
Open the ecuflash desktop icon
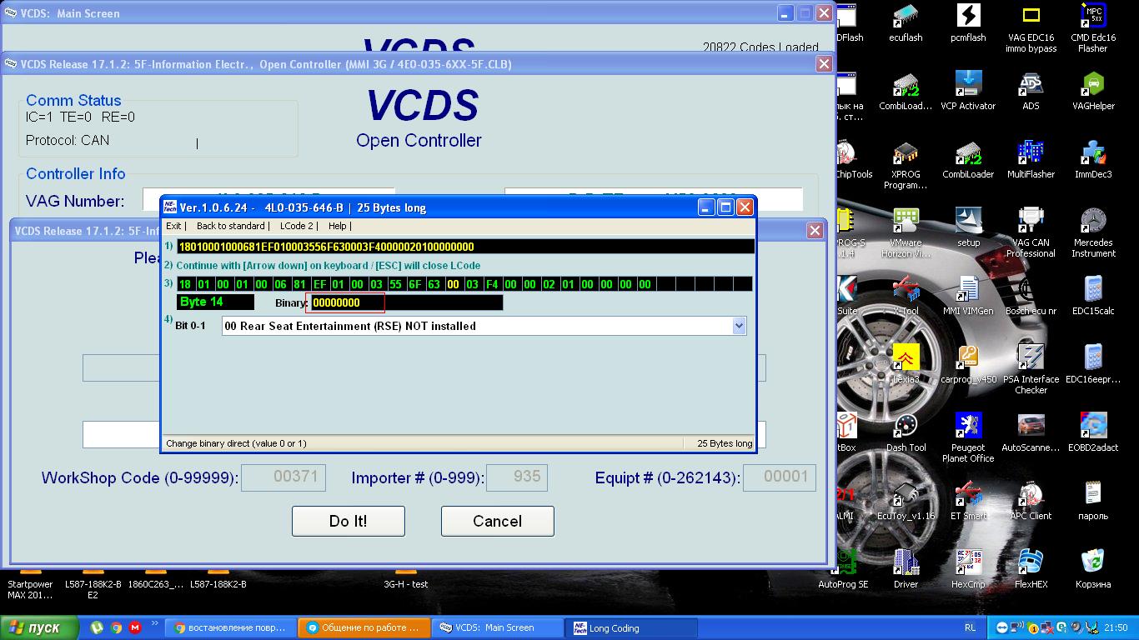(x=906, y=18)
